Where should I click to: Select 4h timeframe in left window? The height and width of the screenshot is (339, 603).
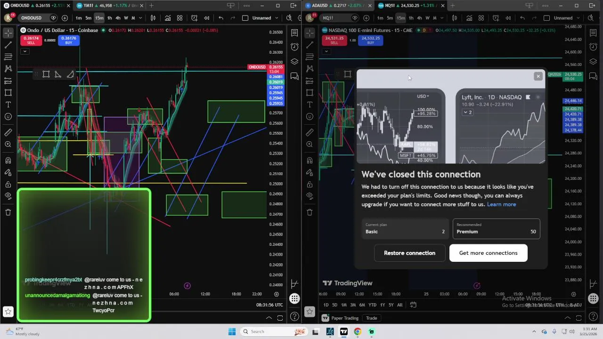(x=118, y=18)
